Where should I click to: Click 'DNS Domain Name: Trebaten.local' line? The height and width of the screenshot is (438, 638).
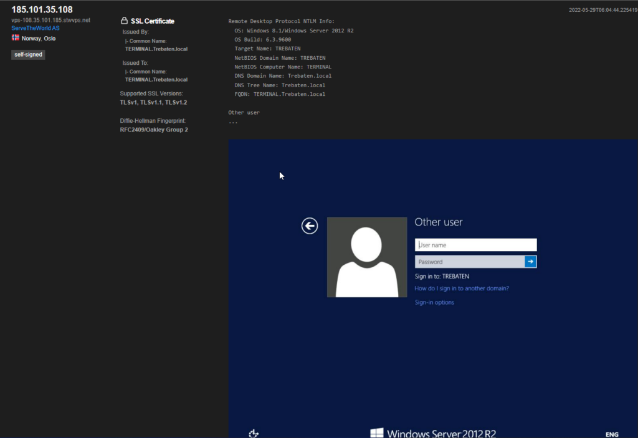coord(283,76)
